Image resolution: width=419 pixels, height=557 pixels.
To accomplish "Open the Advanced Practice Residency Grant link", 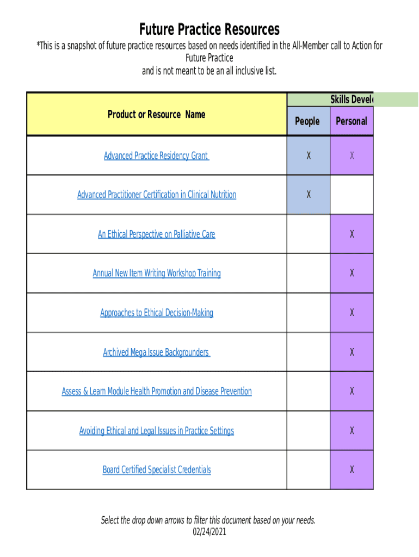I will (156, 156).
